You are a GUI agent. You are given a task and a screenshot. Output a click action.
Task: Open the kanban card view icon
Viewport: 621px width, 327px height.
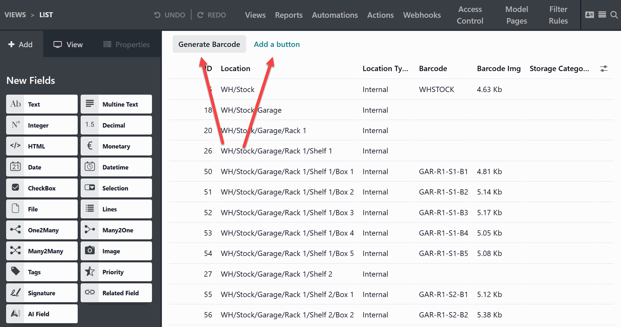click(590, 15)
